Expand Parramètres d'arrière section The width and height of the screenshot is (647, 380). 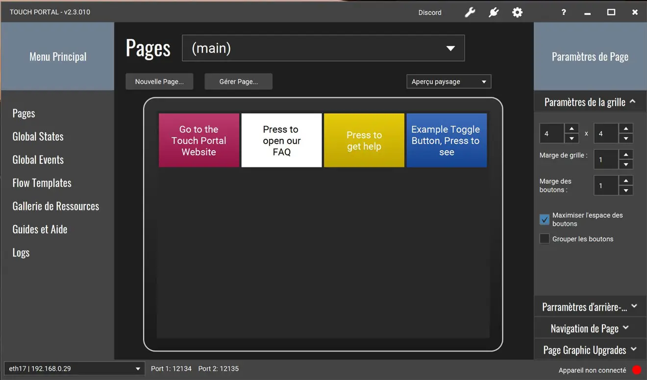590,307
